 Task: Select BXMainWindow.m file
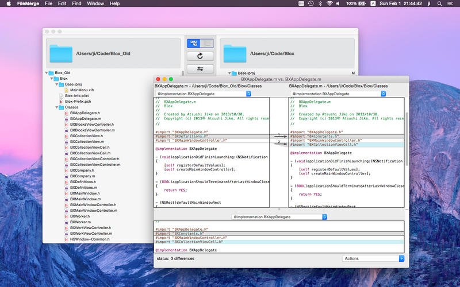[85, 199]
